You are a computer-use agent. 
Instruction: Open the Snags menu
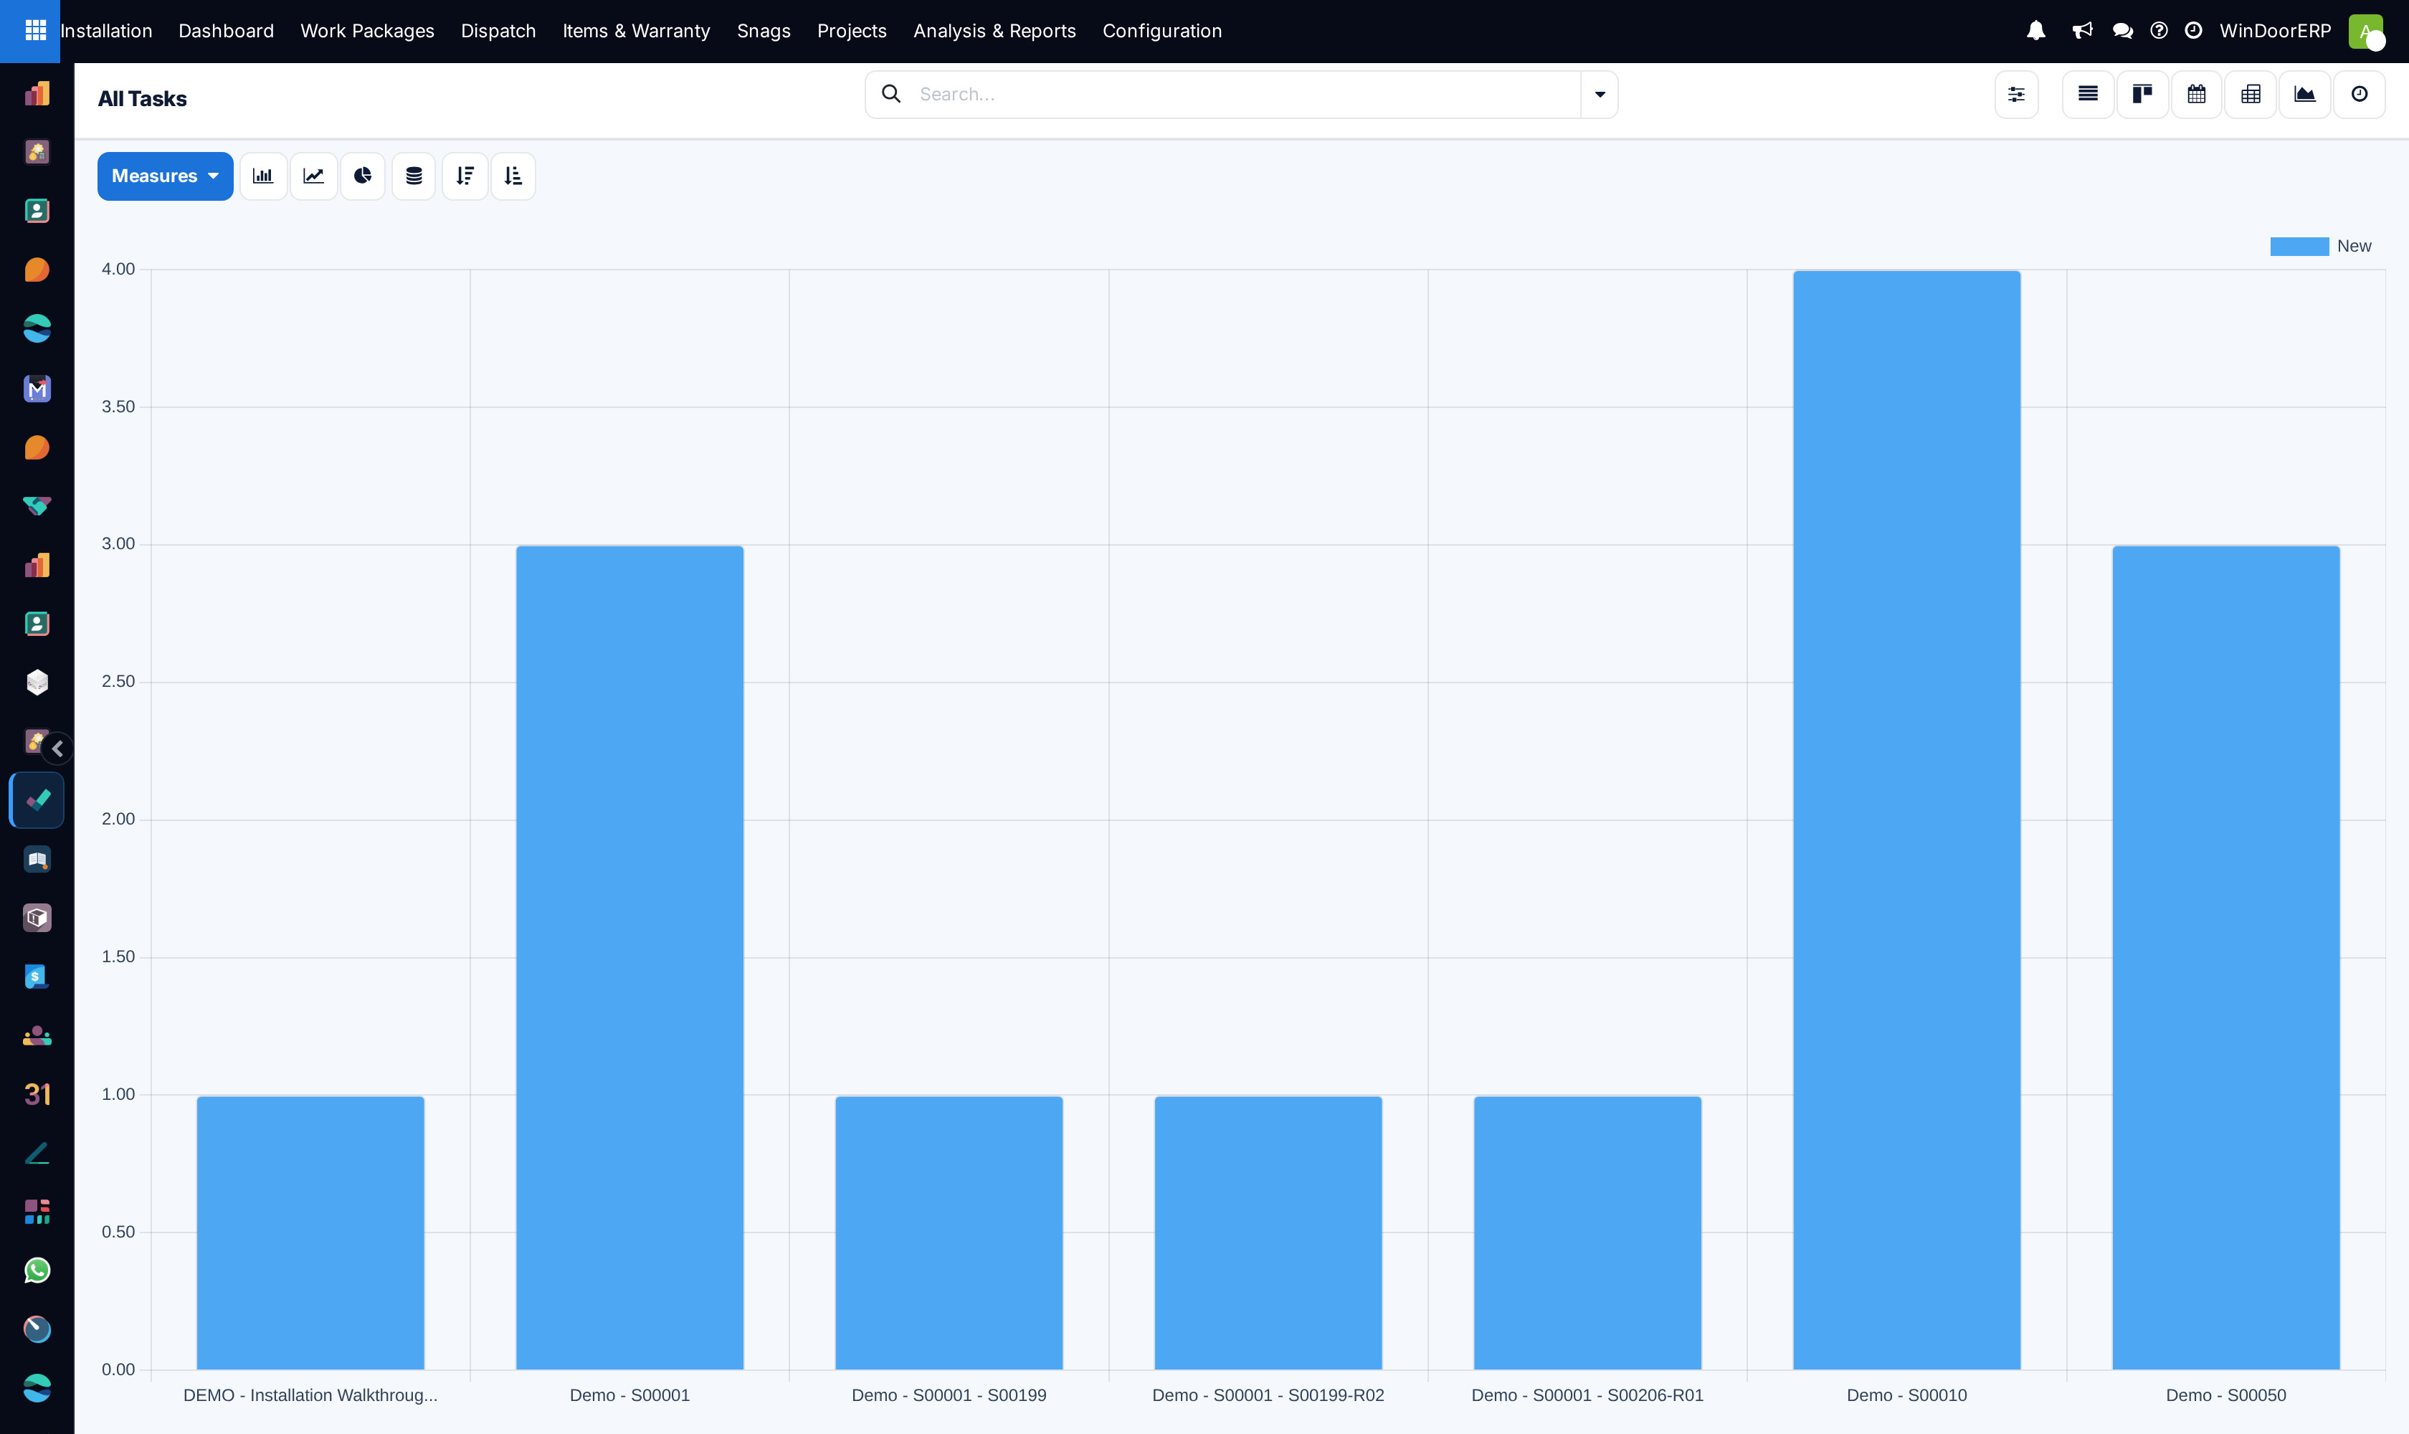click(x=764, y=31)
